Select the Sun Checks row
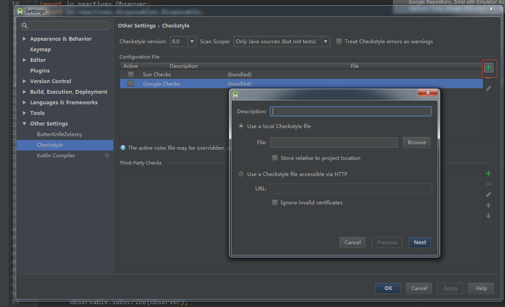Image resolution: width=505 pixels, height=307 pixels. coord(301,74)
